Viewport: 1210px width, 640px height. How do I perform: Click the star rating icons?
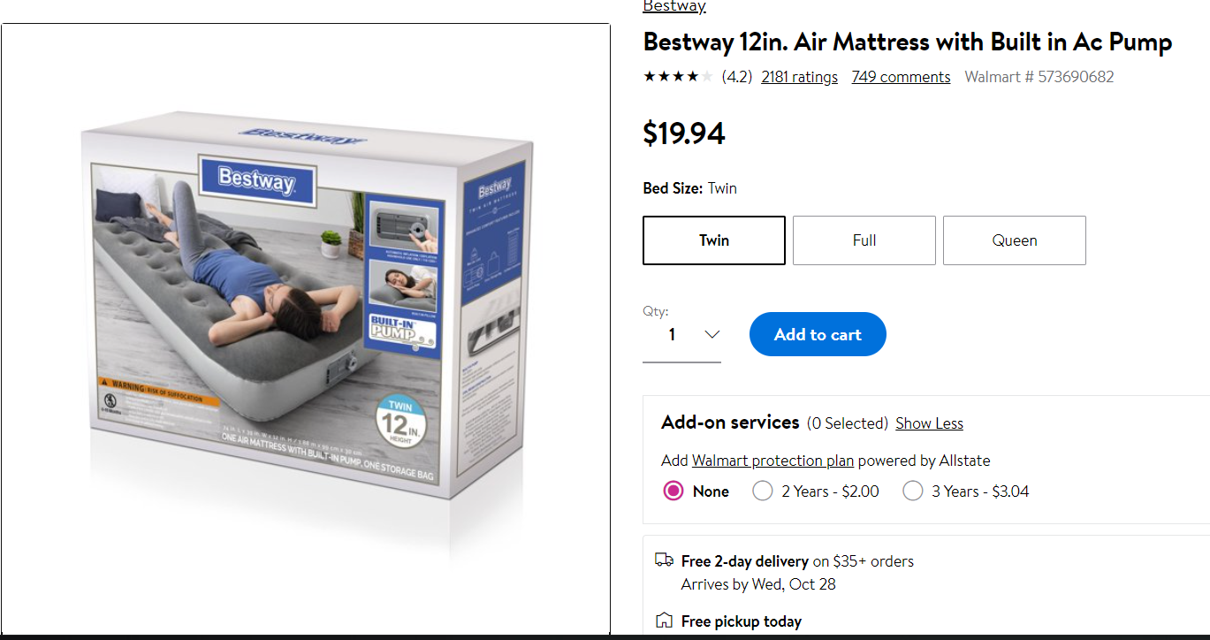[678, 77]
